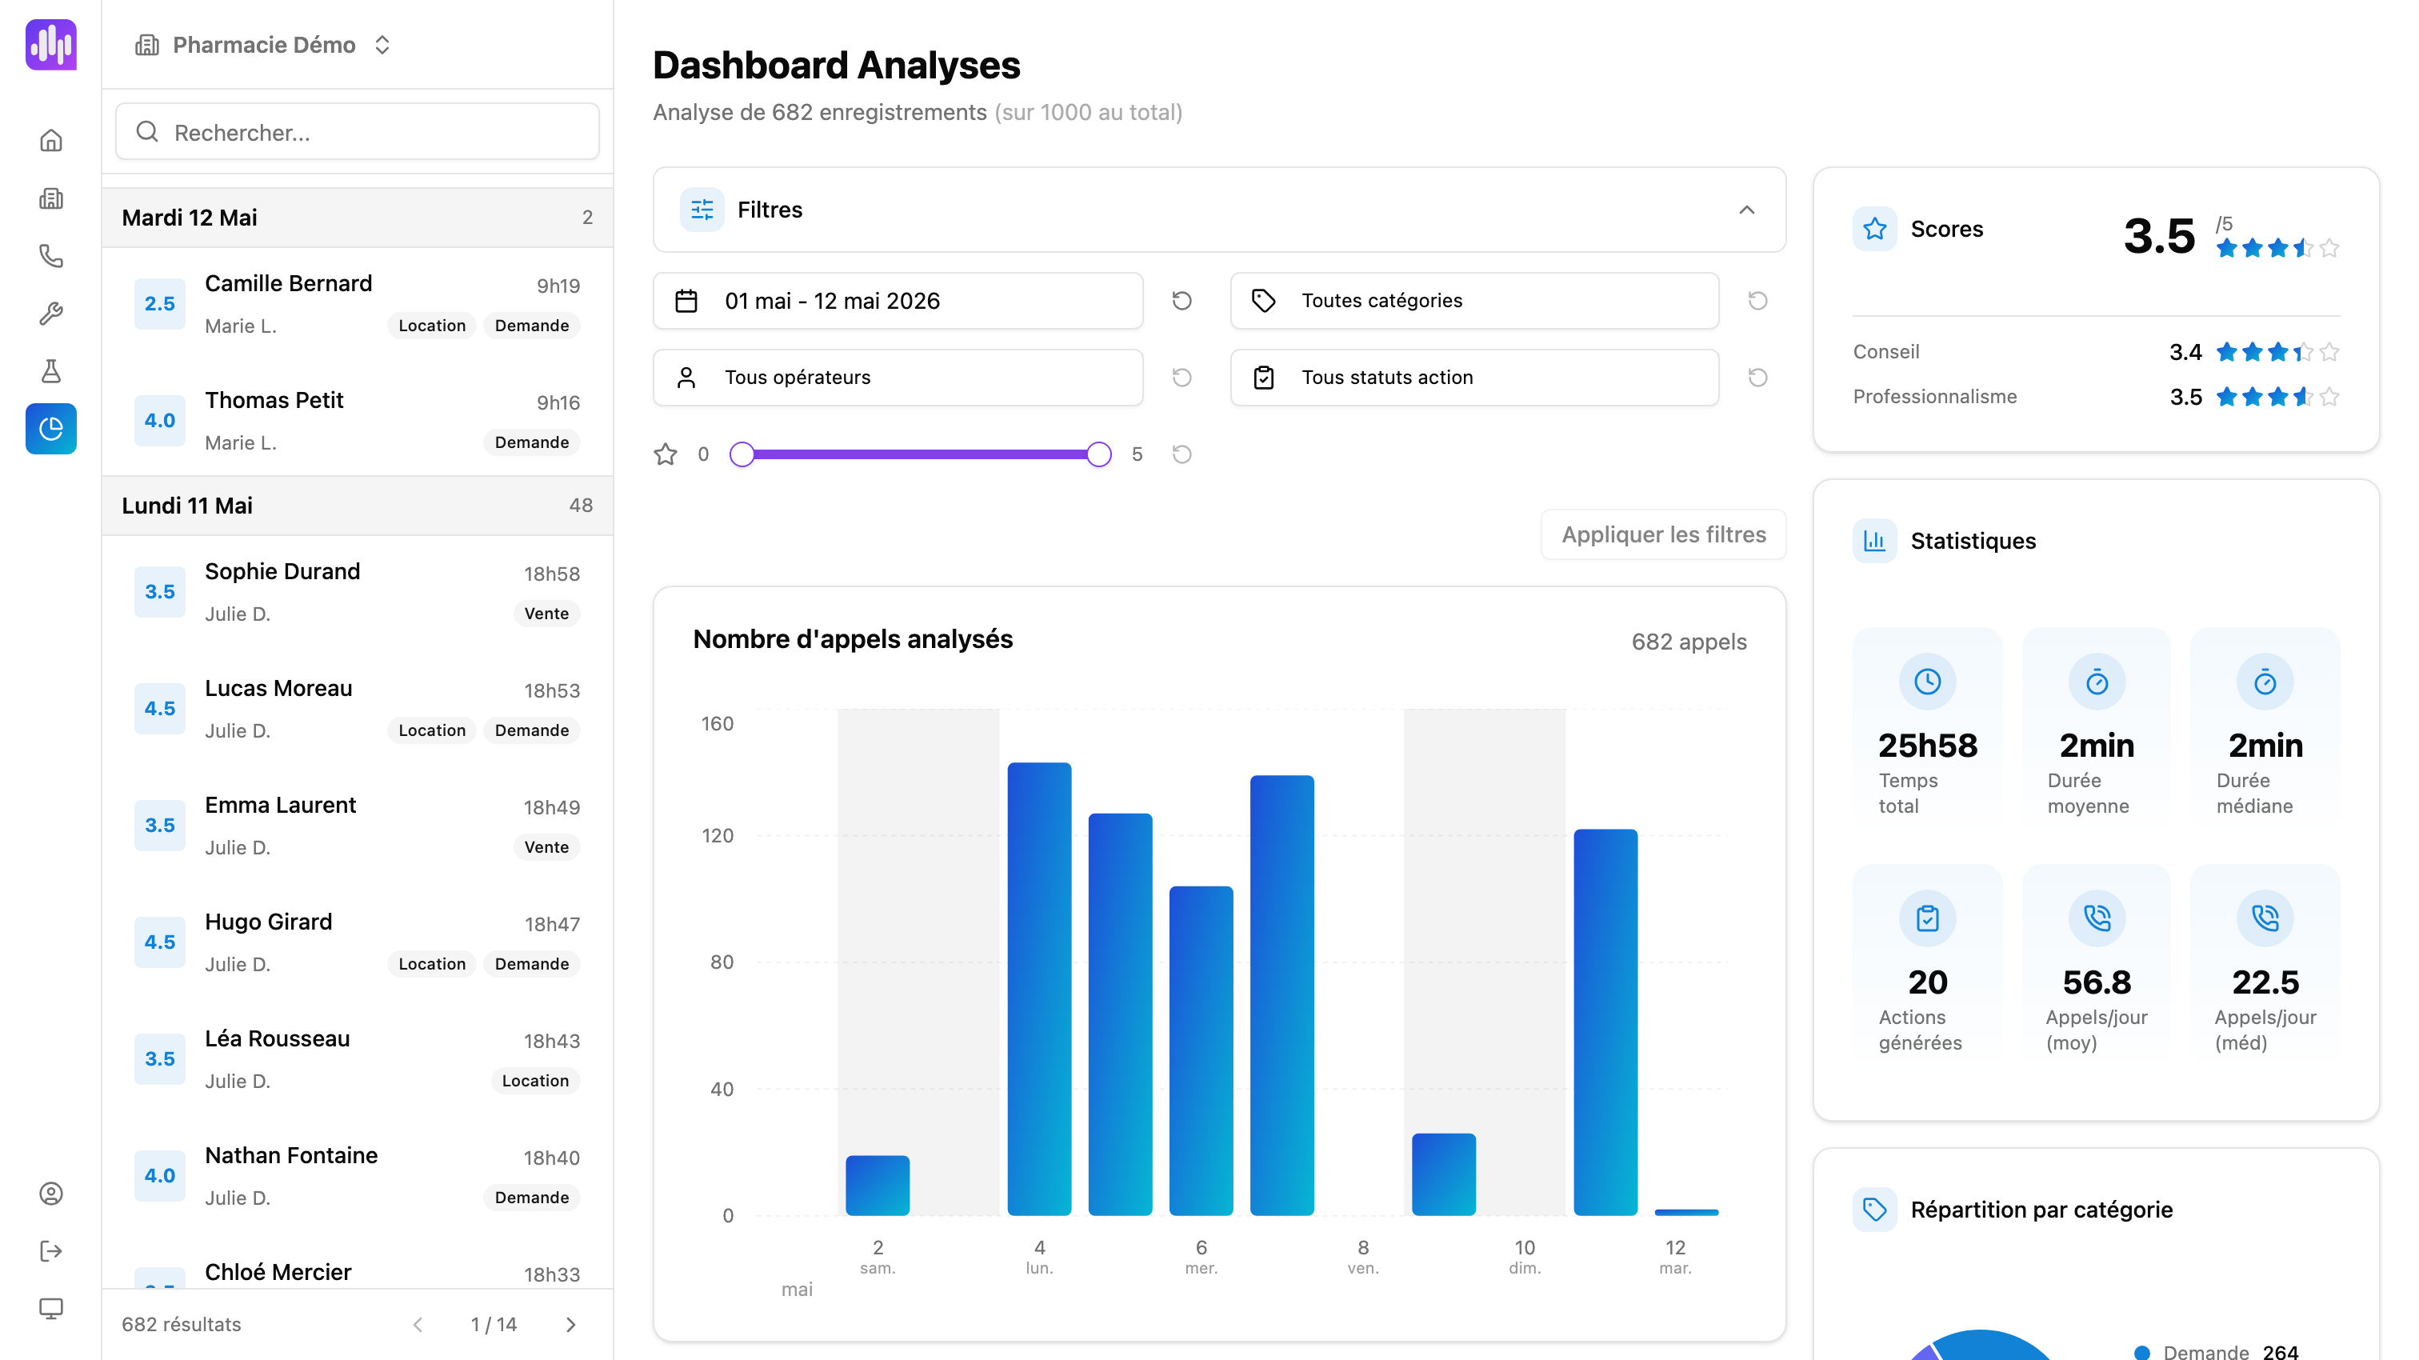The height and width of the screenshot is (1360, 2419).
Task: Click the Appels/jour (méd) phone icon
Action: pyautogui.click(x=2265, y=918)
